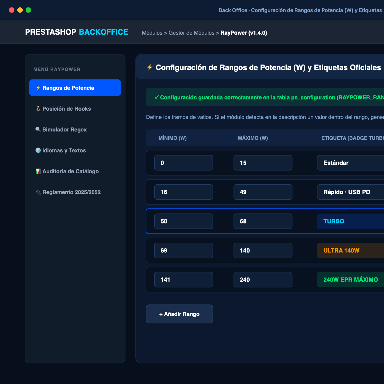Click the green maximize window button

(x=28, y=10)
